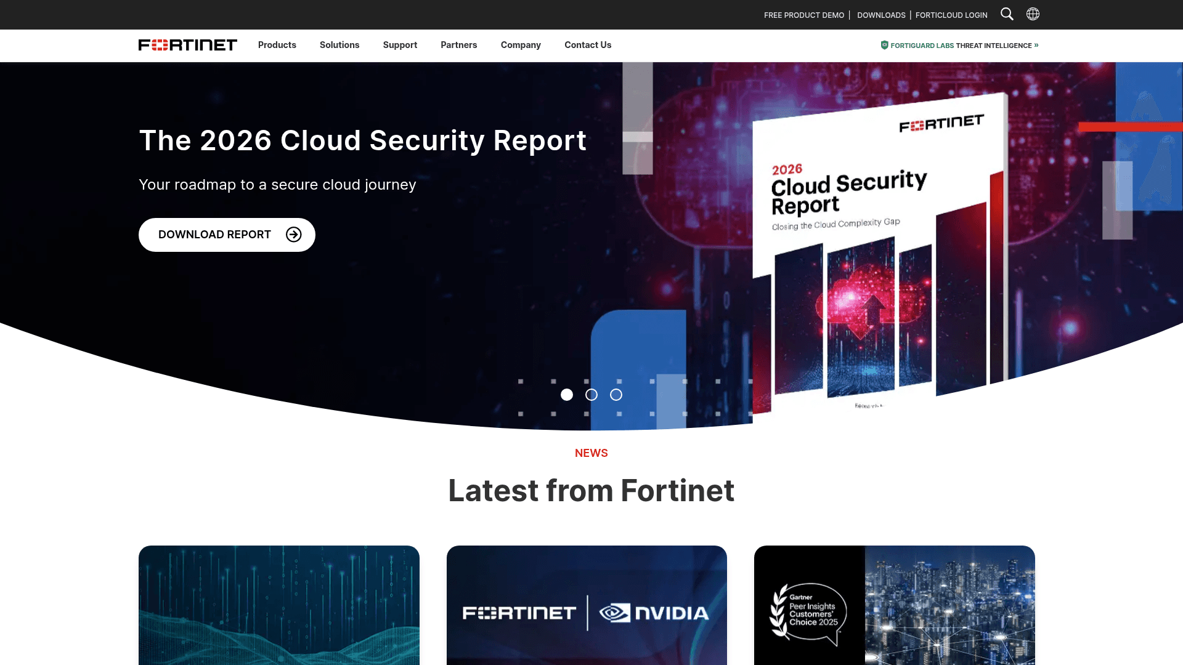Click the Fortinet wordmark on the NVIDIA partnership card
This screenshot has width=1183, height=665.
(518, 613)
